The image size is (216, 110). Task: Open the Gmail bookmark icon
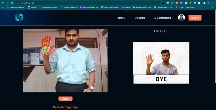3,7
